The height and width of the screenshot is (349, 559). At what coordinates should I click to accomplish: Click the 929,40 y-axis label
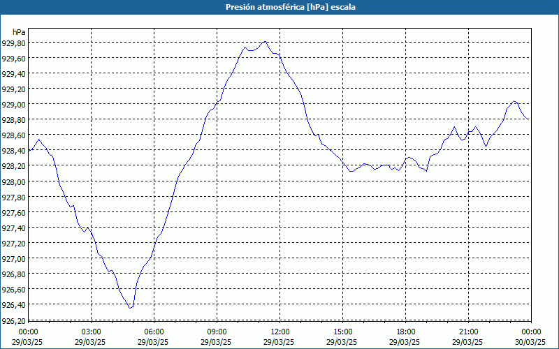click(x=13, y=73)
